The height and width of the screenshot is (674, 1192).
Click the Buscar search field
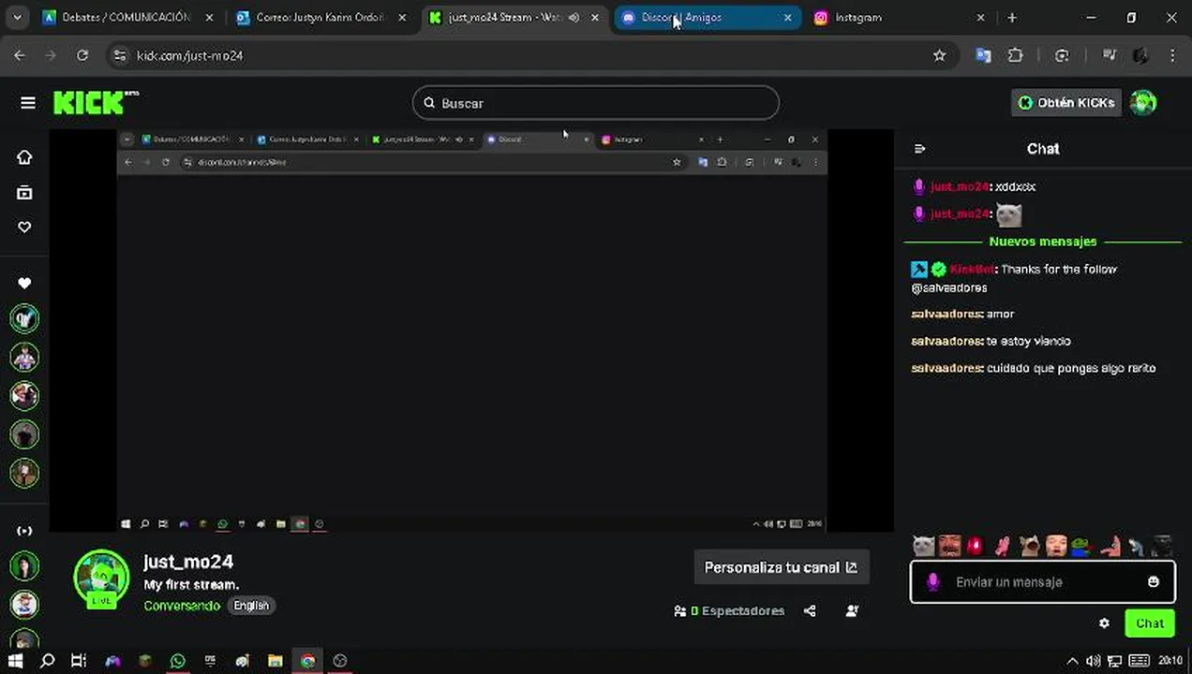click(596, 103)
